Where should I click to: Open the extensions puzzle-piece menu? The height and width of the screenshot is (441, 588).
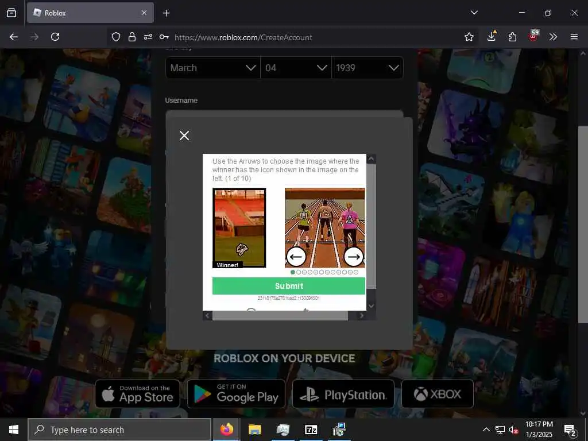512,37
